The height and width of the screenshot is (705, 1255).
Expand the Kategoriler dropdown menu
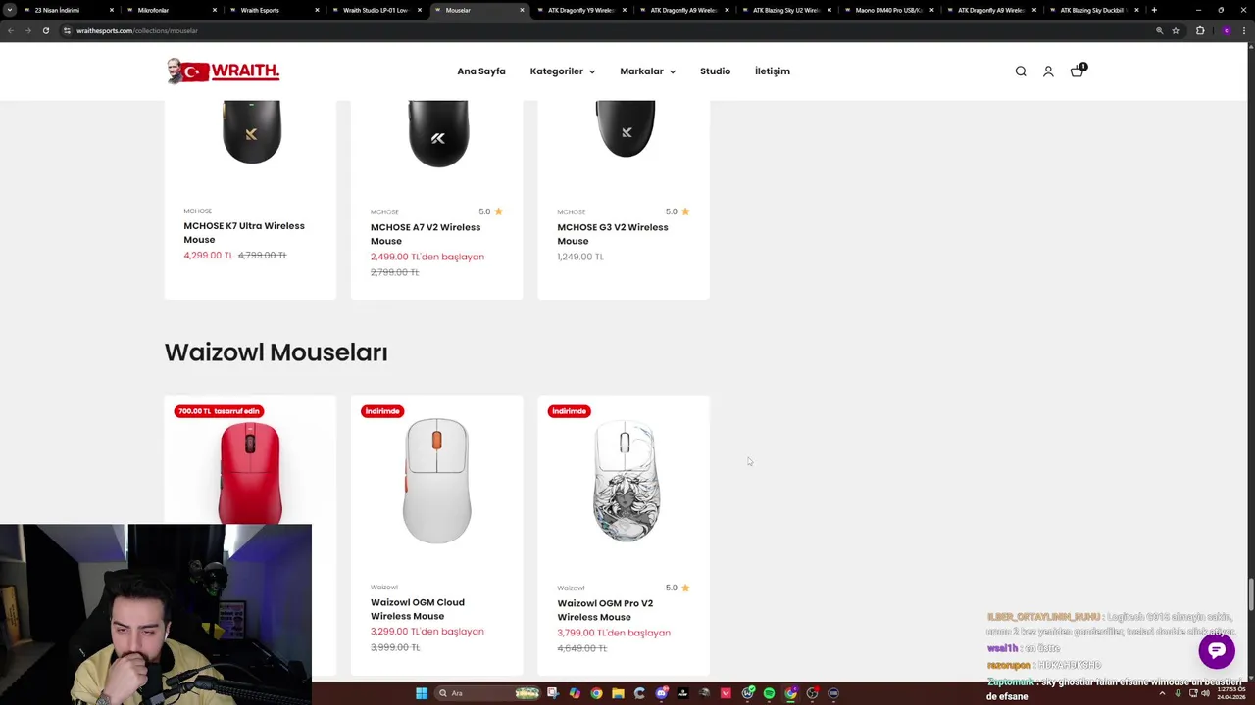(562, 71)
